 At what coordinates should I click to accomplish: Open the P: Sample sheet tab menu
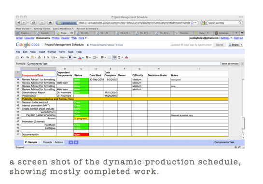pos(39,142)
